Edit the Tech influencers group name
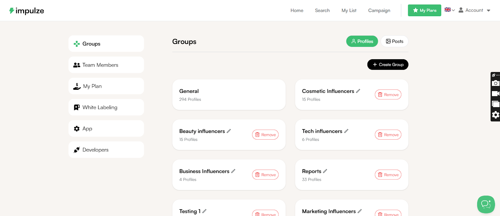This screenshot has height=216, width=500. click(346, 131)
